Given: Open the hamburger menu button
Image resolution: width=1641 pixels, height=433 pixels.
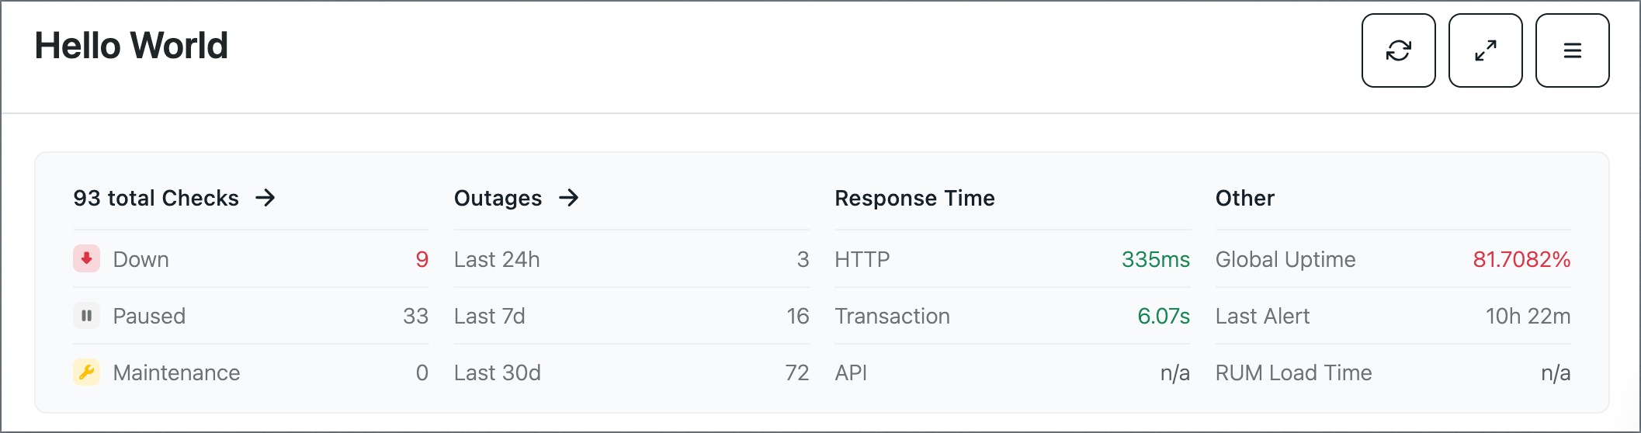Looking at the screenshot, I should pyautogui.click(x=1572, y=50).
